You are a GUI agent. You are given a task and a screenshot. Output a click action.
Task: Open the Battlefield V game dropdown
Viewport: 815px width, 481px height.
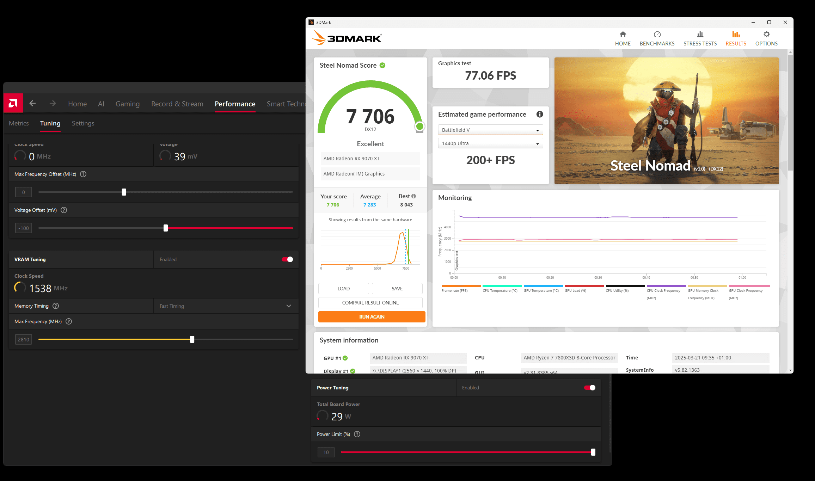coord(490,130)
